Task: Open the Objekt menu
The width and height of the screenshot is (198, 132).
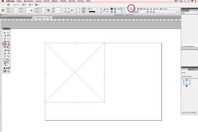Action: tap(54, 1)
